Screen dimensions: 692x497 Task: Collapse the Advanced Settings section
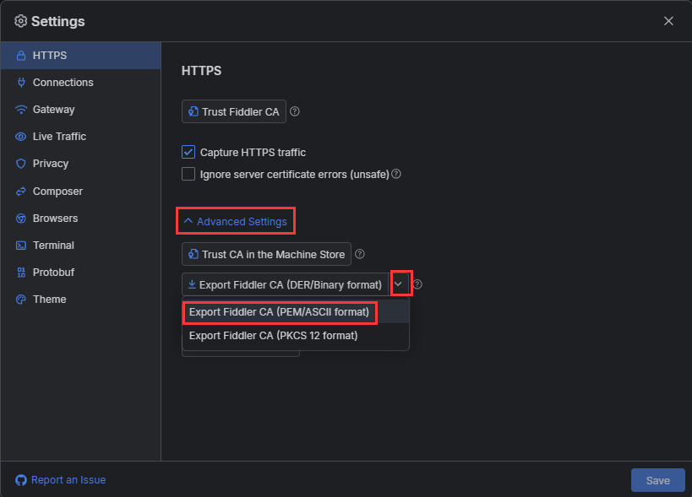point(236,221)
